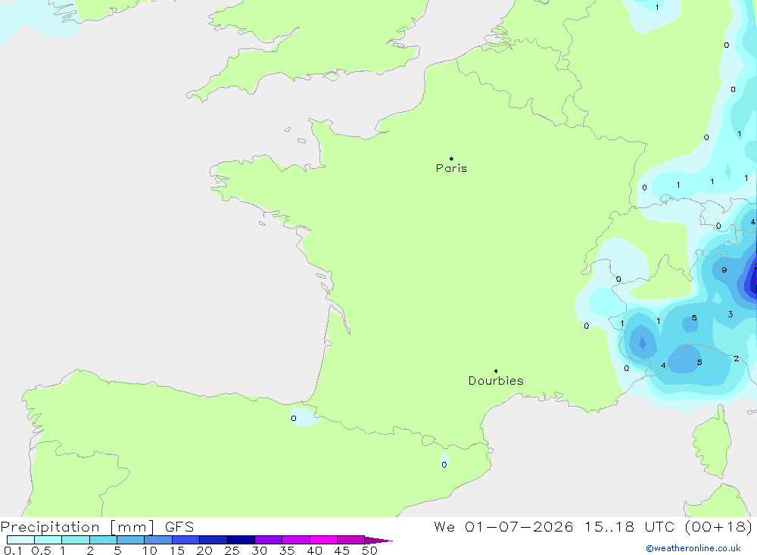This screenshot has width=757, height=555.
Task: Click the '3' precipitation value on the map
Action: pos(731,314)
